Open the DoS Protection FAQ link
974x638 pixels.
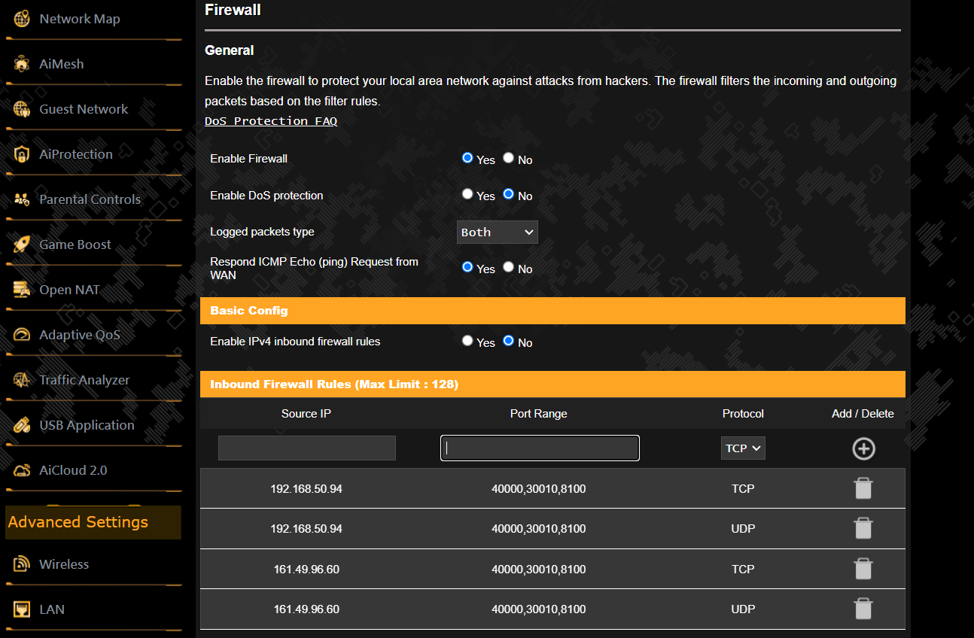271,121
